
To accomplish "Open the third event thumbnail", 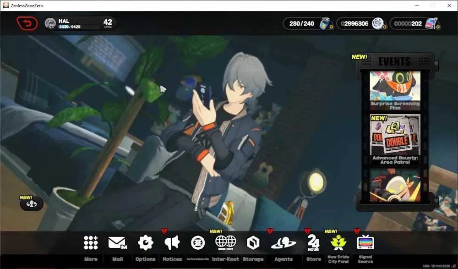I will tap(395, 186).
